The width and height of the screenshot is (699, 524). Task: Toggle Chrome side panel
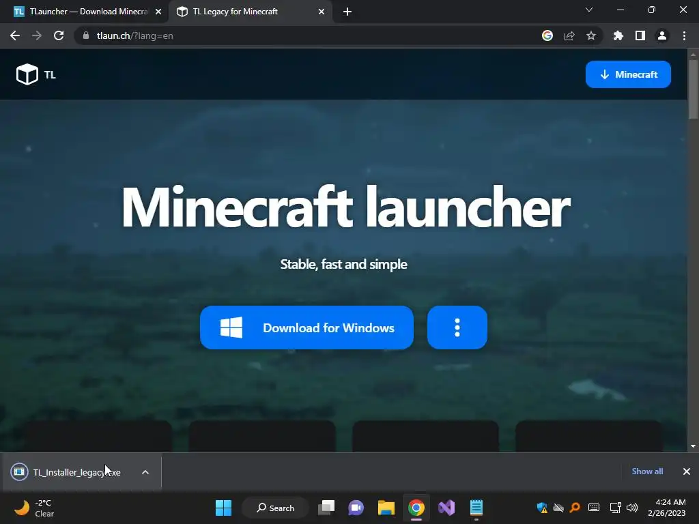[x=640, y=35]
